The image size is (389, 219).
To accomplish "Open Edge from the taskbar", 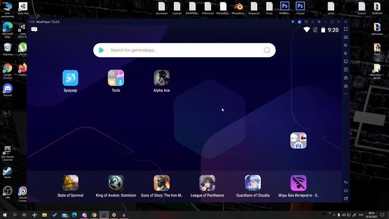I will coord(74,215).
